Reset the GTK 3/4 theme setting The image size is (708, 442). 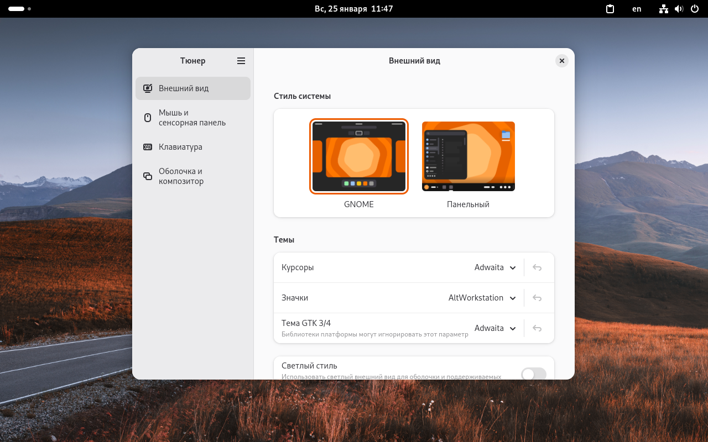coord(537,328)
